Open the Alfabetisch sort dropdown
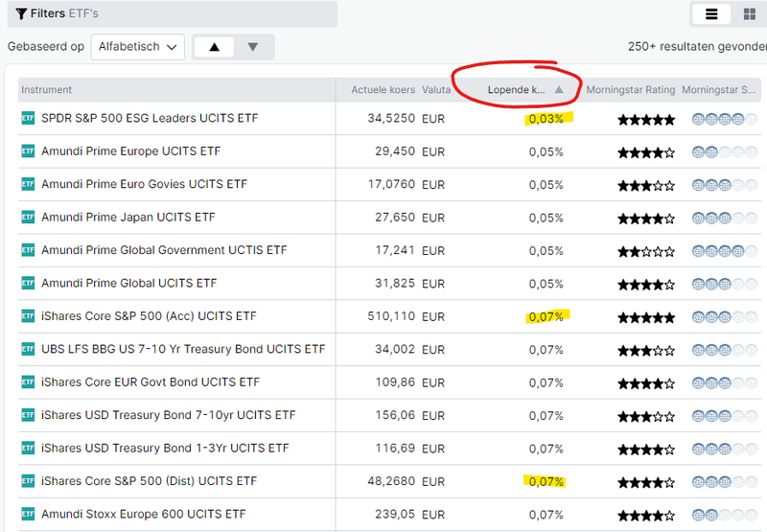This screenshot has width=767, height=532. tap(138, 46)
